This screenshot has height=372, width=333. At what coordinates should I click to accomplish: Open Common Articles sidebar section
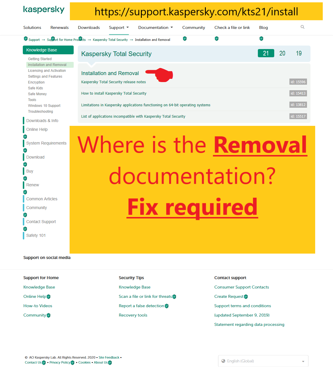point(42,199)
